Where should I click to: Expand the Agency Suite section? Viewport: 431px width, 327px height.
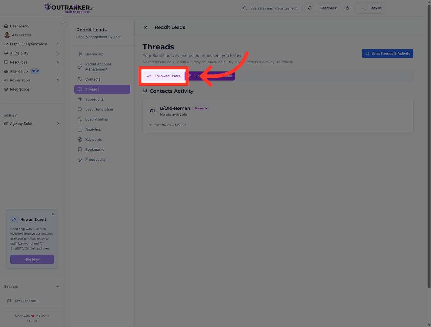click(32, 124)
